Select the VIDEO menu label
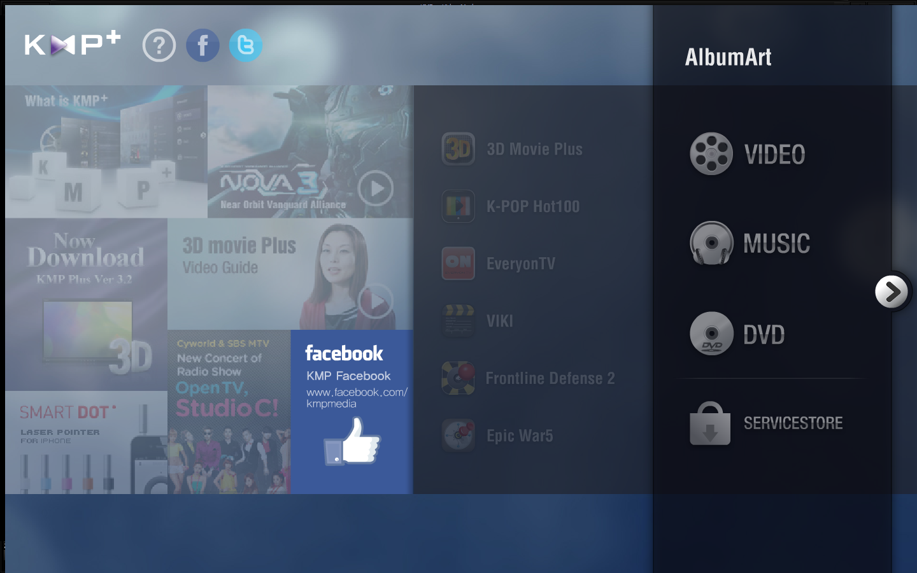Screen dimensions: 917x573 point(775,154)
